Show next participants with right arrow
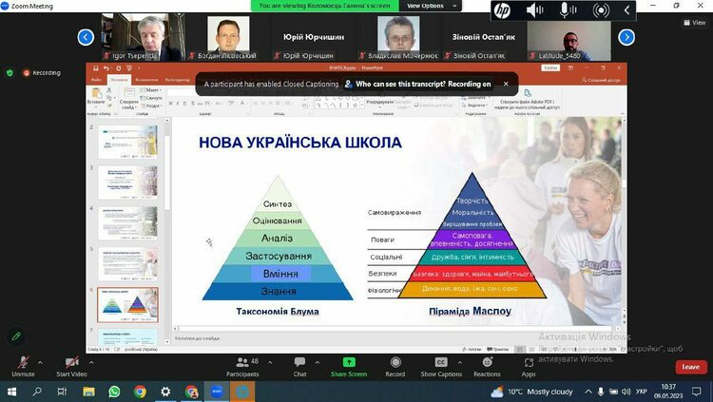 pyautogui.click(x=626, y=37)
